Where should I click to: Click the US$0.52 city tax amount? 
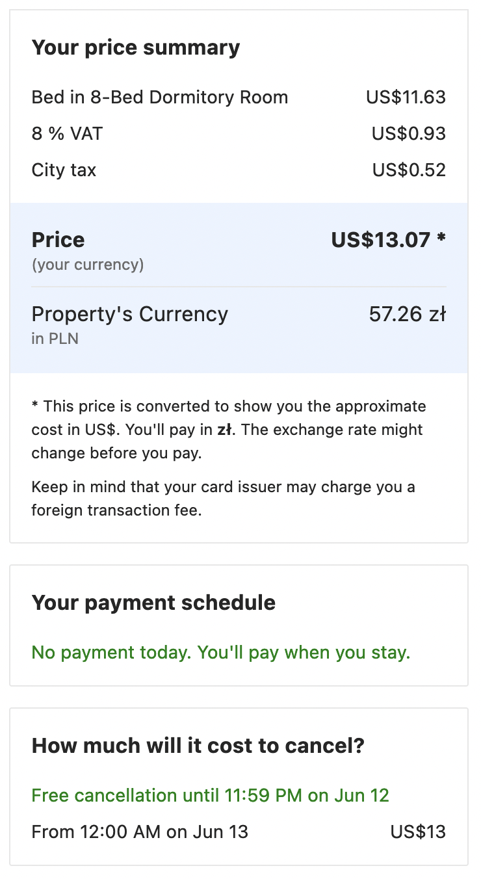409,170
